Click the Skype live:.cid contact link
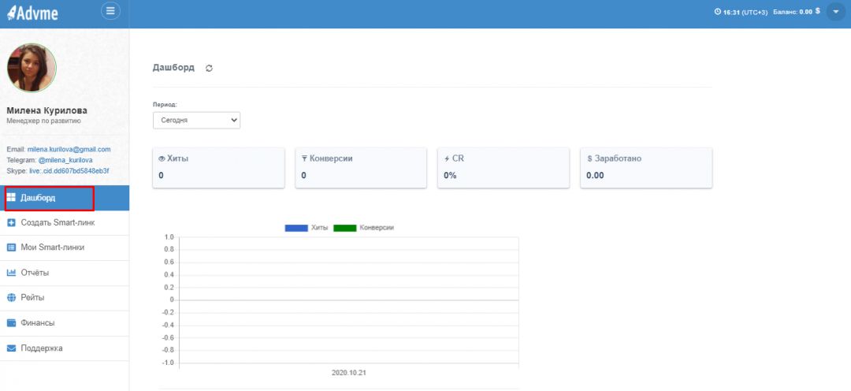 pyautogui.click(x=67, y=170)
